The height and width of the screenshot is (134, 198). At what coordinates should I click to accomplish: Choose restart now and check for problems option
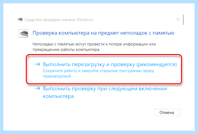click(x=106, y=69)
